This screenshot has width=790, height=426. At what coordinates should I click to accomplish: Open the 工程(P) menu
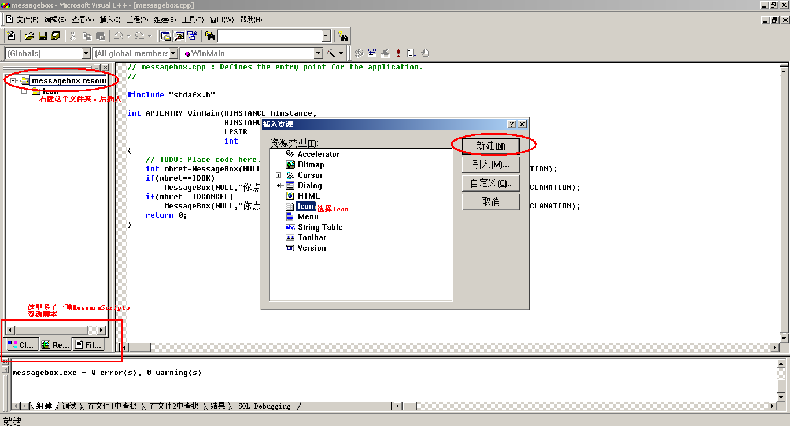tap(137, 20)
